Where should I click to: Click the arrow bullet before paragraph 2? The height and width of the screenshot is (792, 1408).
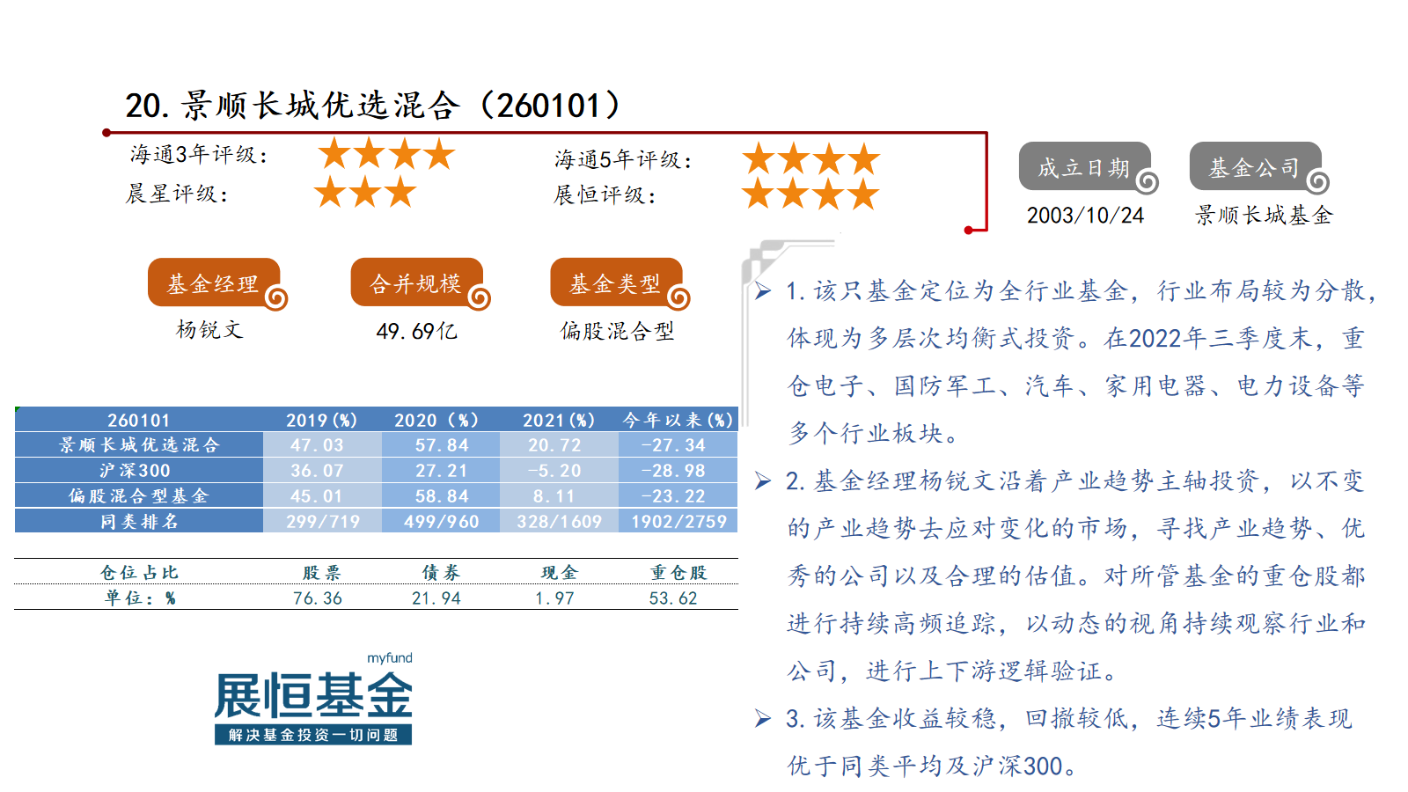763,481
